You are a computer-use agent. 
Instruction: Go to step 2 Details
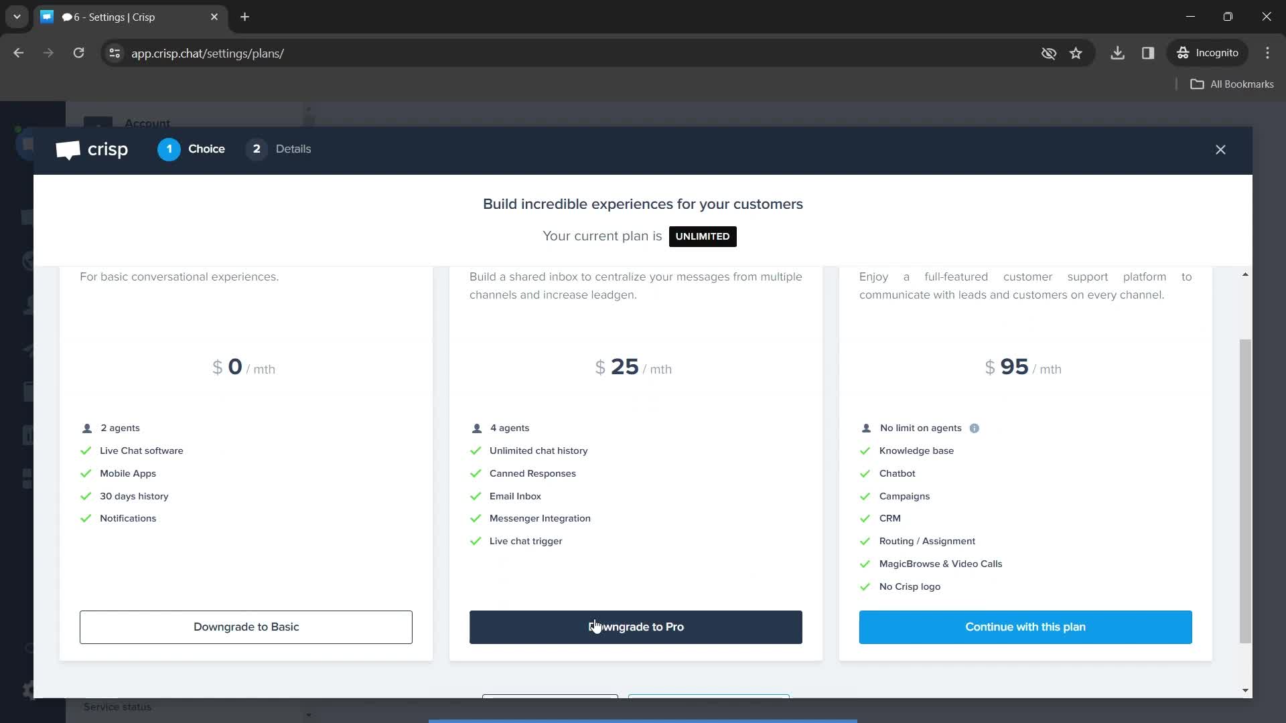pyautogui.click(x=279, y=149)
